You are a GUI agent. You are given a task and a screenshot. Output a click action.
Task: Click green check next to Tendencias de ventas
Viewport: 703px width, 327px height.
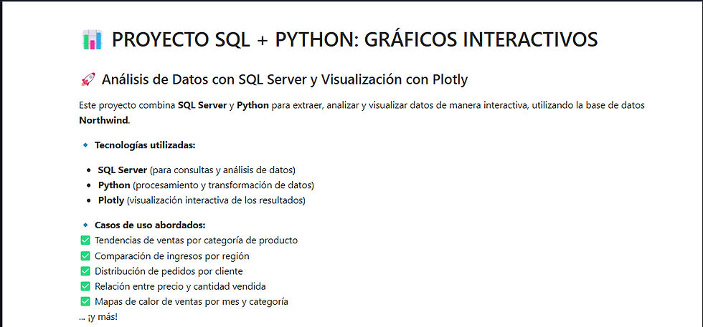[85, 240]
